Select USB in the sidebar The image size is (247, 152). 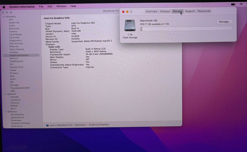[x=12, y=91]
